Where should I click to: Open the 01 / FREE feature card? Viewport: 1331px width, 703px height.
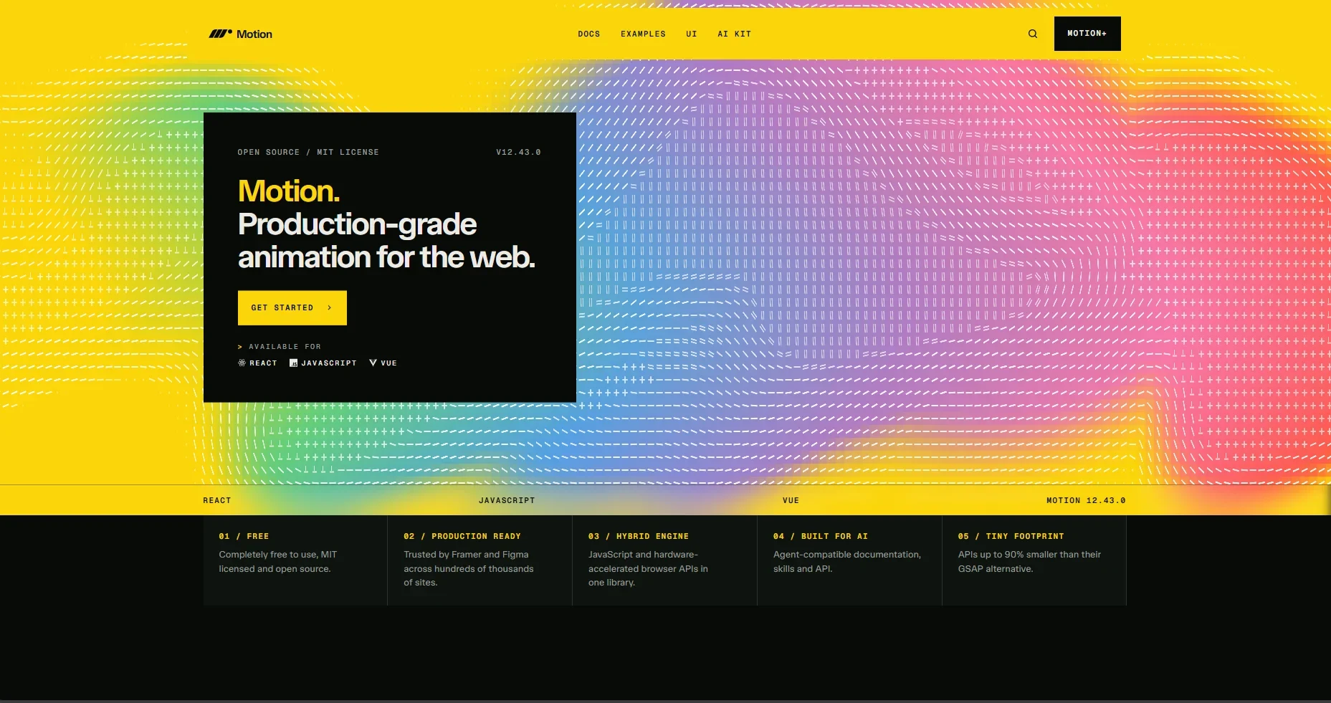[295, 560]
